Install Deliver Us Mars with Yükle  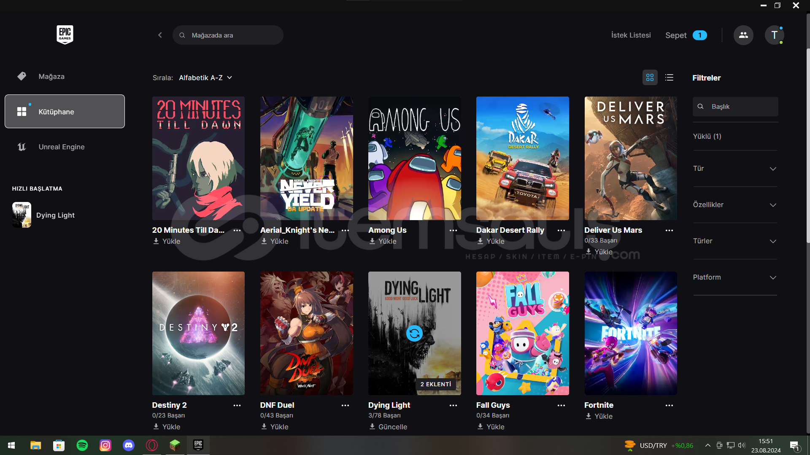pyautogui.click(x=599, y=252)
